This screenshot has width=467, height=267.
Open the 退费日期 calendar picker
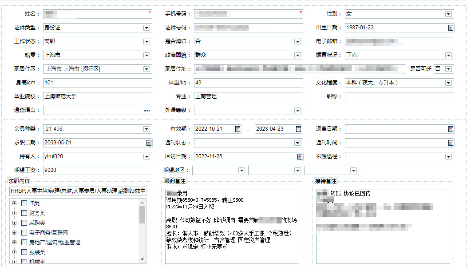click(x=451, y=129)
